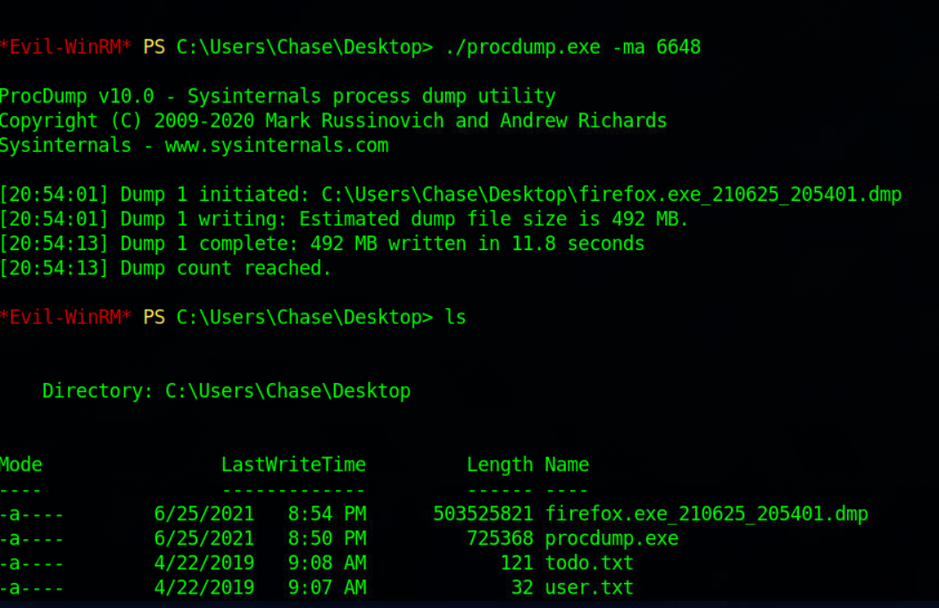Screen dimensions: 939x608
Task: Click the 'Dump count reached.' line
Action: pos(165,269)
